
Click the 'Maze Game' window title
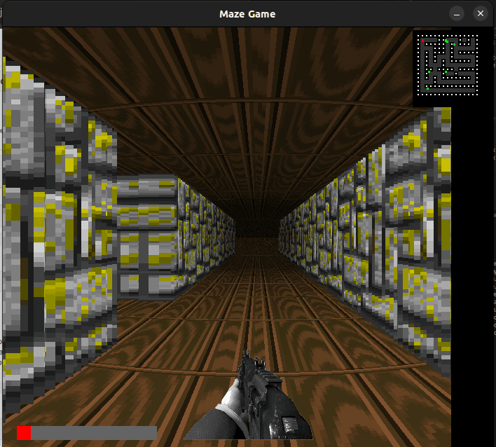(x=247, y=14)
